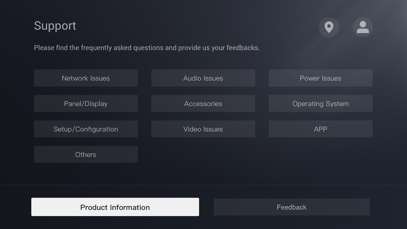Choose the Others category
This screenshot has height=229, width=407.
(x=86, y=155)
